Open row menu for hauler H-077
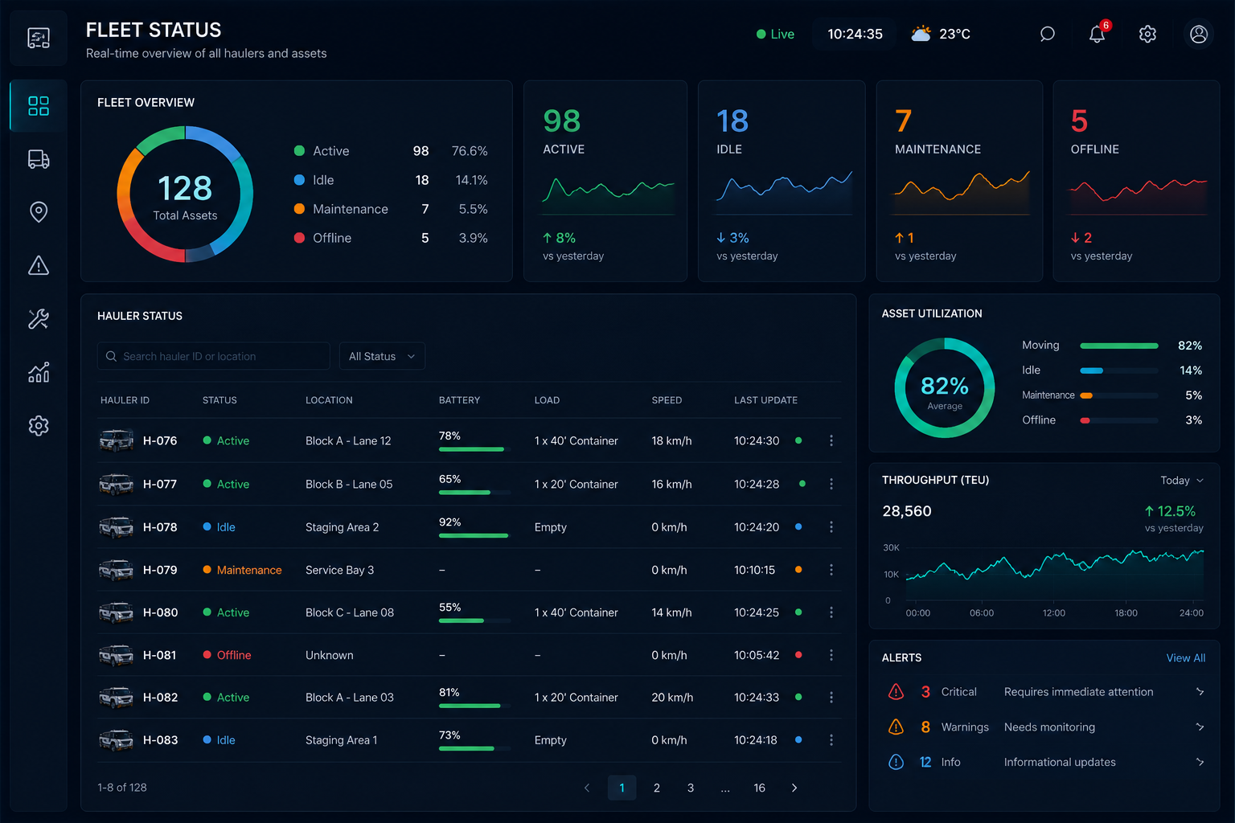 click(831, 484)
